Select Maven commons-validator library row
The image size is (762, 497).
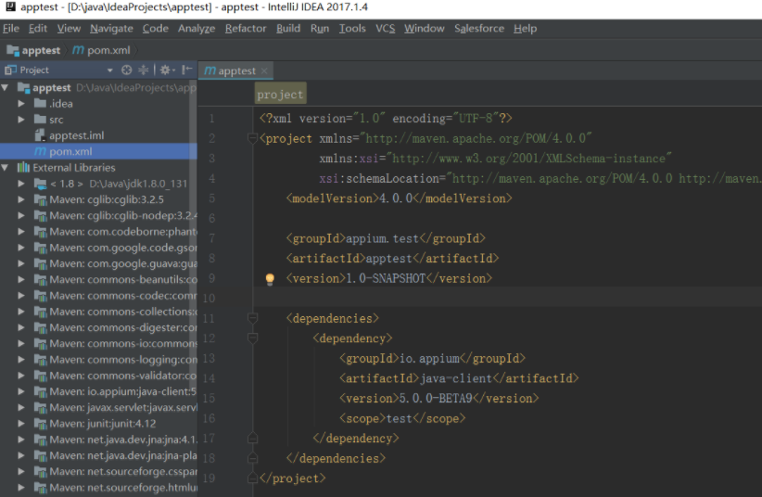98,376
